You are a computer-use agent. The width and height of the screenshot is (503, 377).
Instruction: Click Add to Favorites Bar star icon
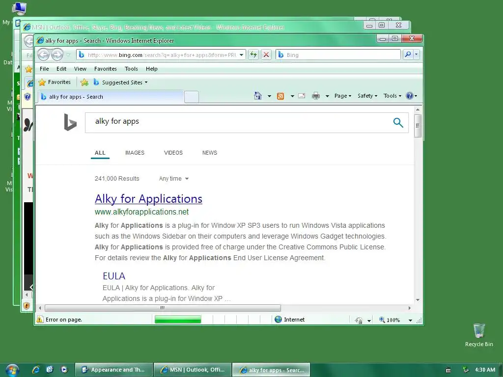coord(84,82)
